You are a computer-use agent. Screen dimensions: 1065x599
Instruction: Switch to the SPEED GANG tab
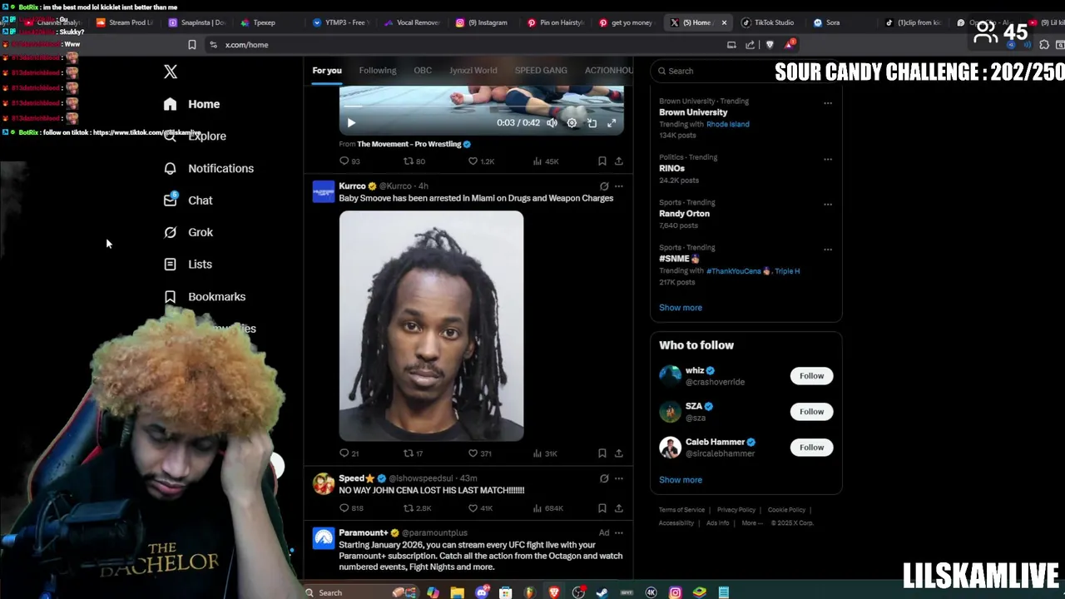point(541,71)
